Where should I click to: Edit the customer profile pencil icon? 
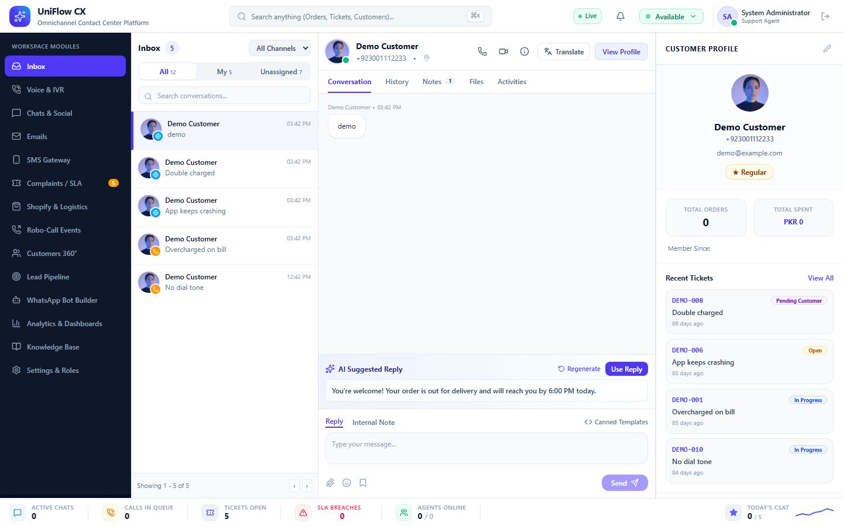tap(827, 49)
